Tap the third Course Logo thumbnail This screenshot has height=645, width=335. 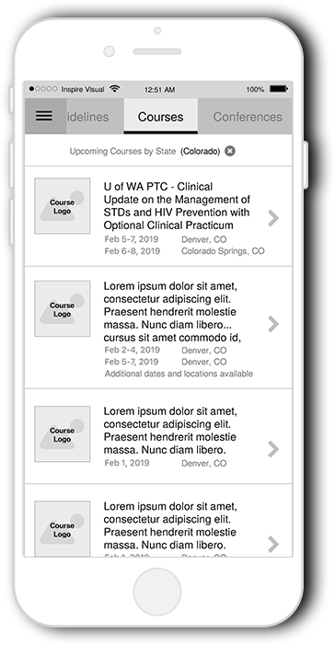click(x=63, y=434)
